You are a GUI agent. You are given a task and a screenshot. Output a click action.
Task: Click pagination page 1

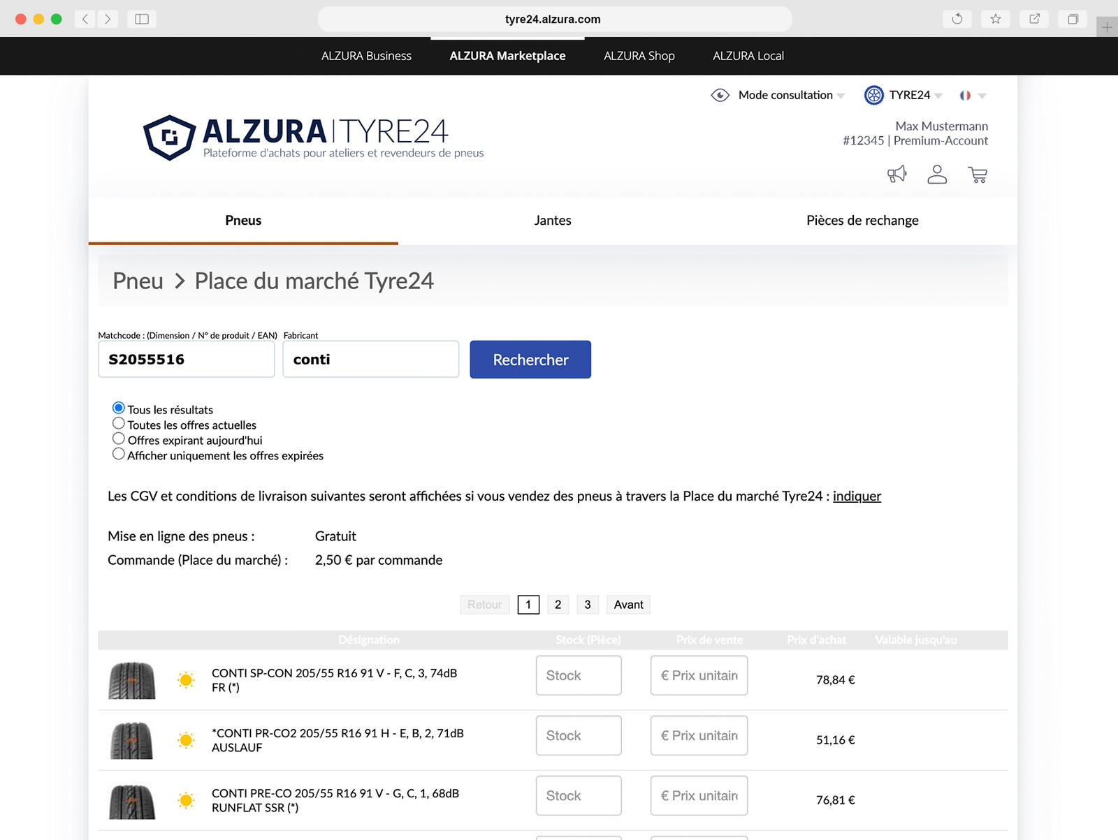pyautogui.click(x=528, y=605)
